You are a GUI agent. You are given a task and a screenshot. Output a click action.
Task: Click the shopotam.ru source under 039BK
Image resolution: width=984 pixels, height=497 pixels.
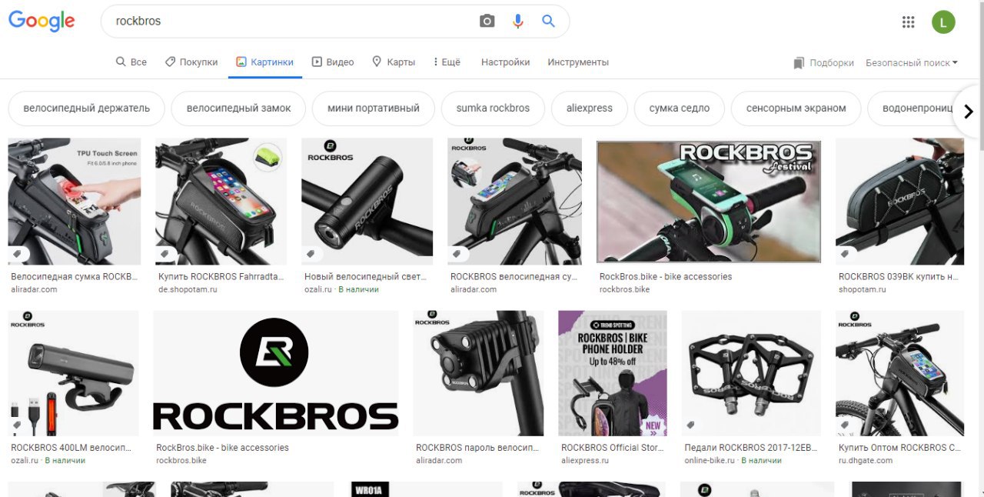(x=863, y=289)
